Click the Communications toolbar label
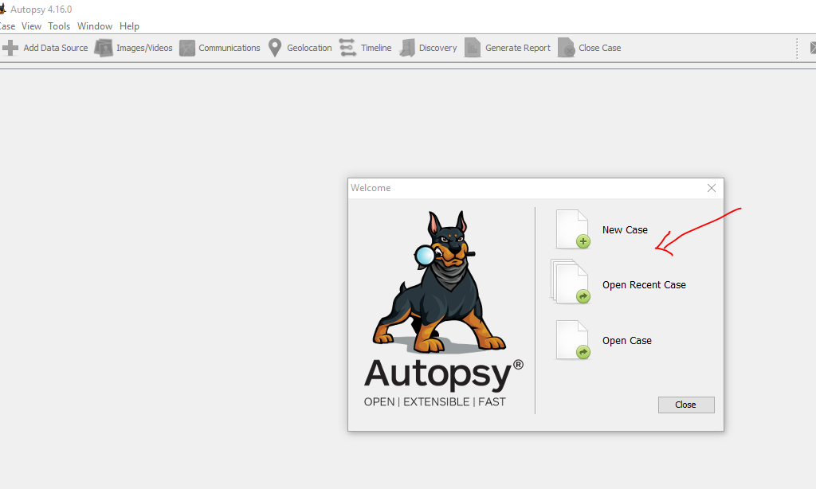 tap(229, 48)
